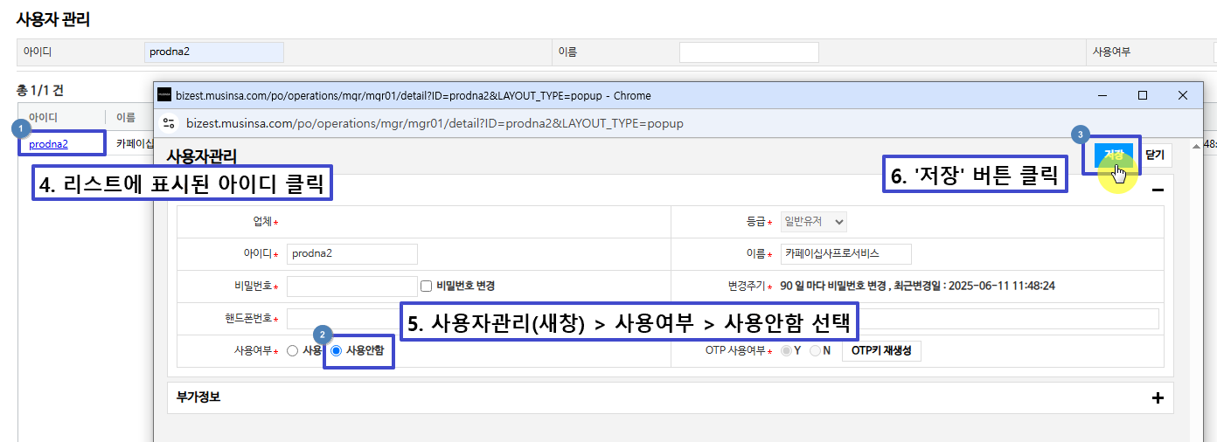Click the 닫기 close button in popup
Image resolution: width=1217 pixels, height=442 pixels.
point(1155,155)
